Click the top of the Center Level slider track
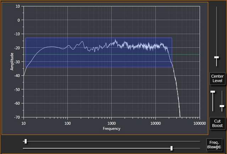This screenshot has width=227, height=154. coord(216,8)
